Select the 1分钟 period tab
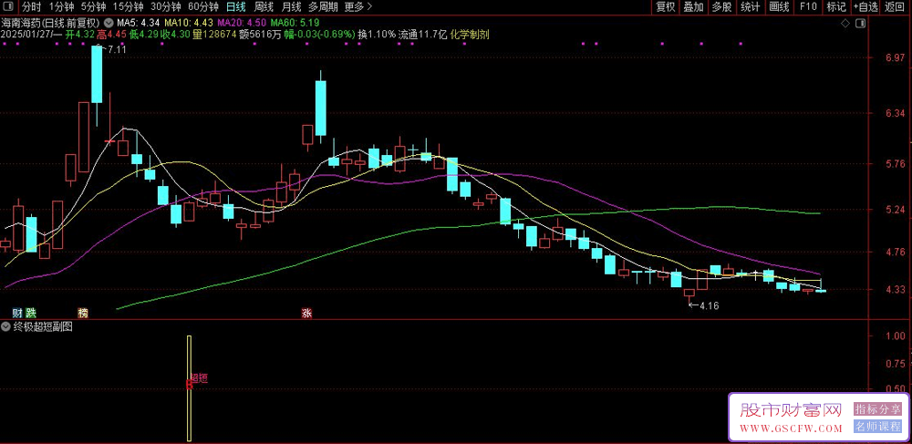The height and width of the screenshot is (444, 912). point(60,7)
